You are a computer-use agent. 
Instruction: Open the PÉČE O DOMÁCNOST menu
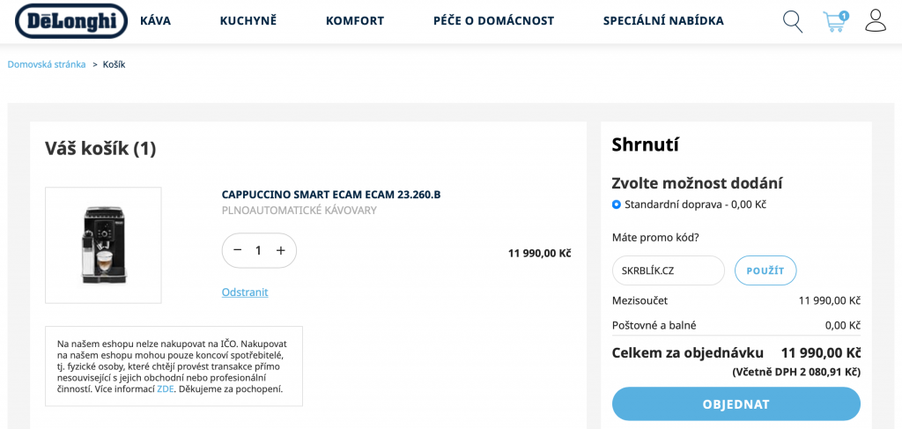[x=493, y=21]
